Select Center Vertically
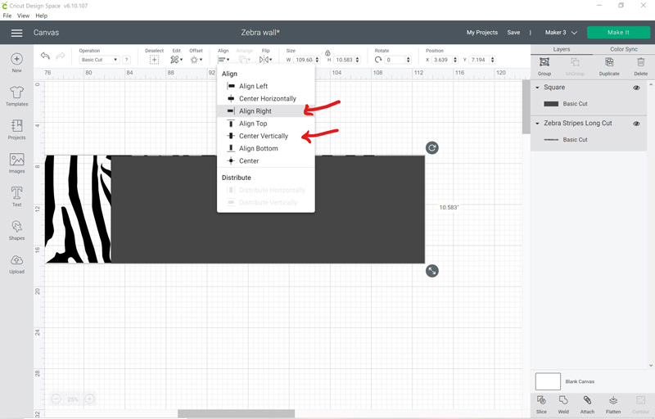Screen dimensions: 655x419 (x=265, y=136)
